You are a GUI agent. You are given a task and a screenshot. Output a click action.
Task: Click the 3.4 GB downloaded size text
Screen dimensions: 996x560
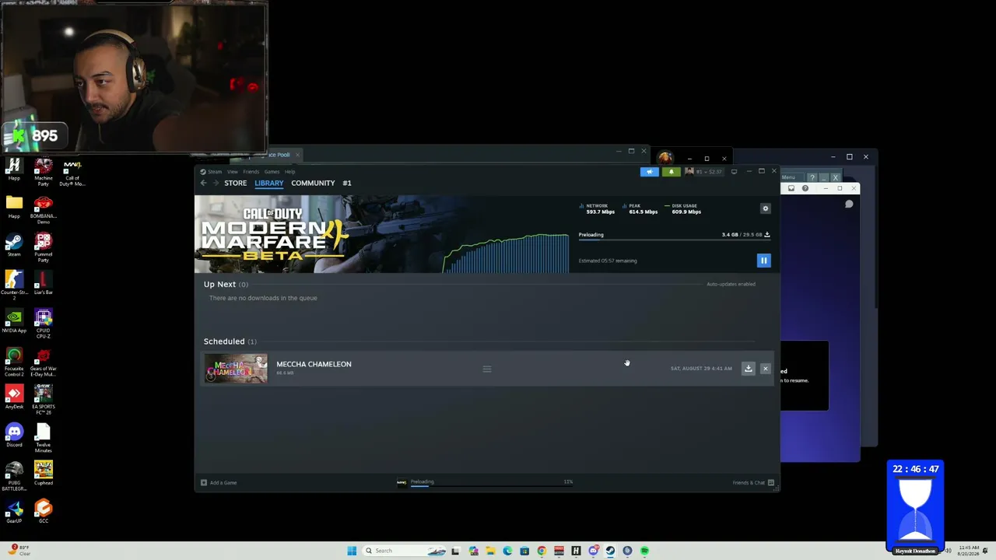(x=730, y=235)
